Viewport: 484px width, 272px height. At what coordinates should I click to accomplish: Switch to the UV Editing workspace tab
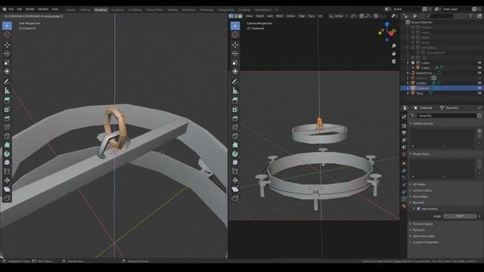pos(135,10)
